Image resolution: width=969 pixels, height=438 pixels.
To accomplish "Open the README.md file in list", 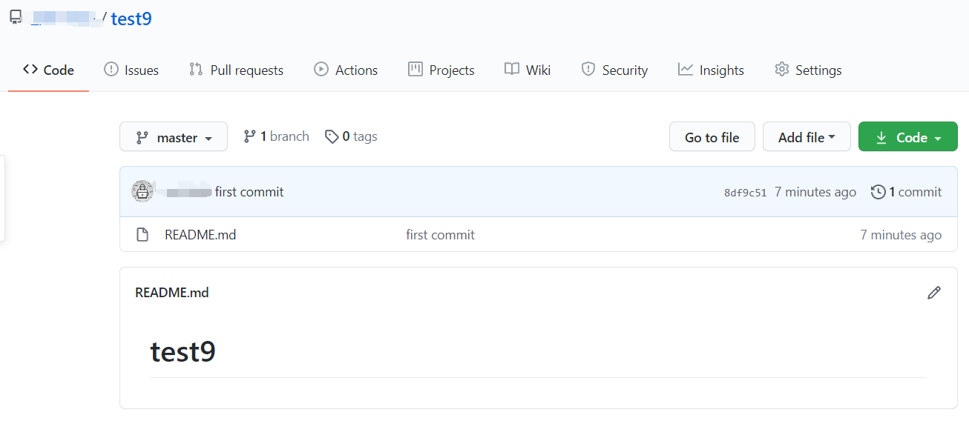I will tap(200, 235).
